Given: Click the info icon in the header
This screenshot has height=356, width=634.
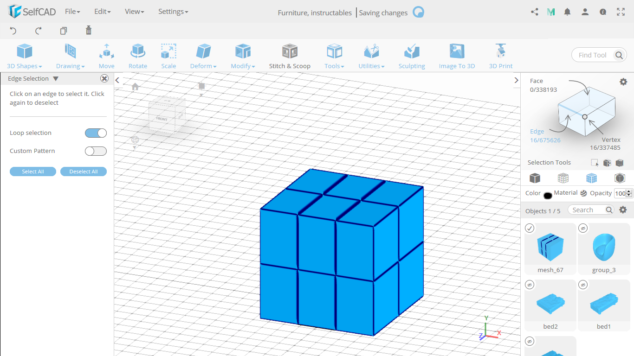Looking at the screenshot, I should point(603,12).
